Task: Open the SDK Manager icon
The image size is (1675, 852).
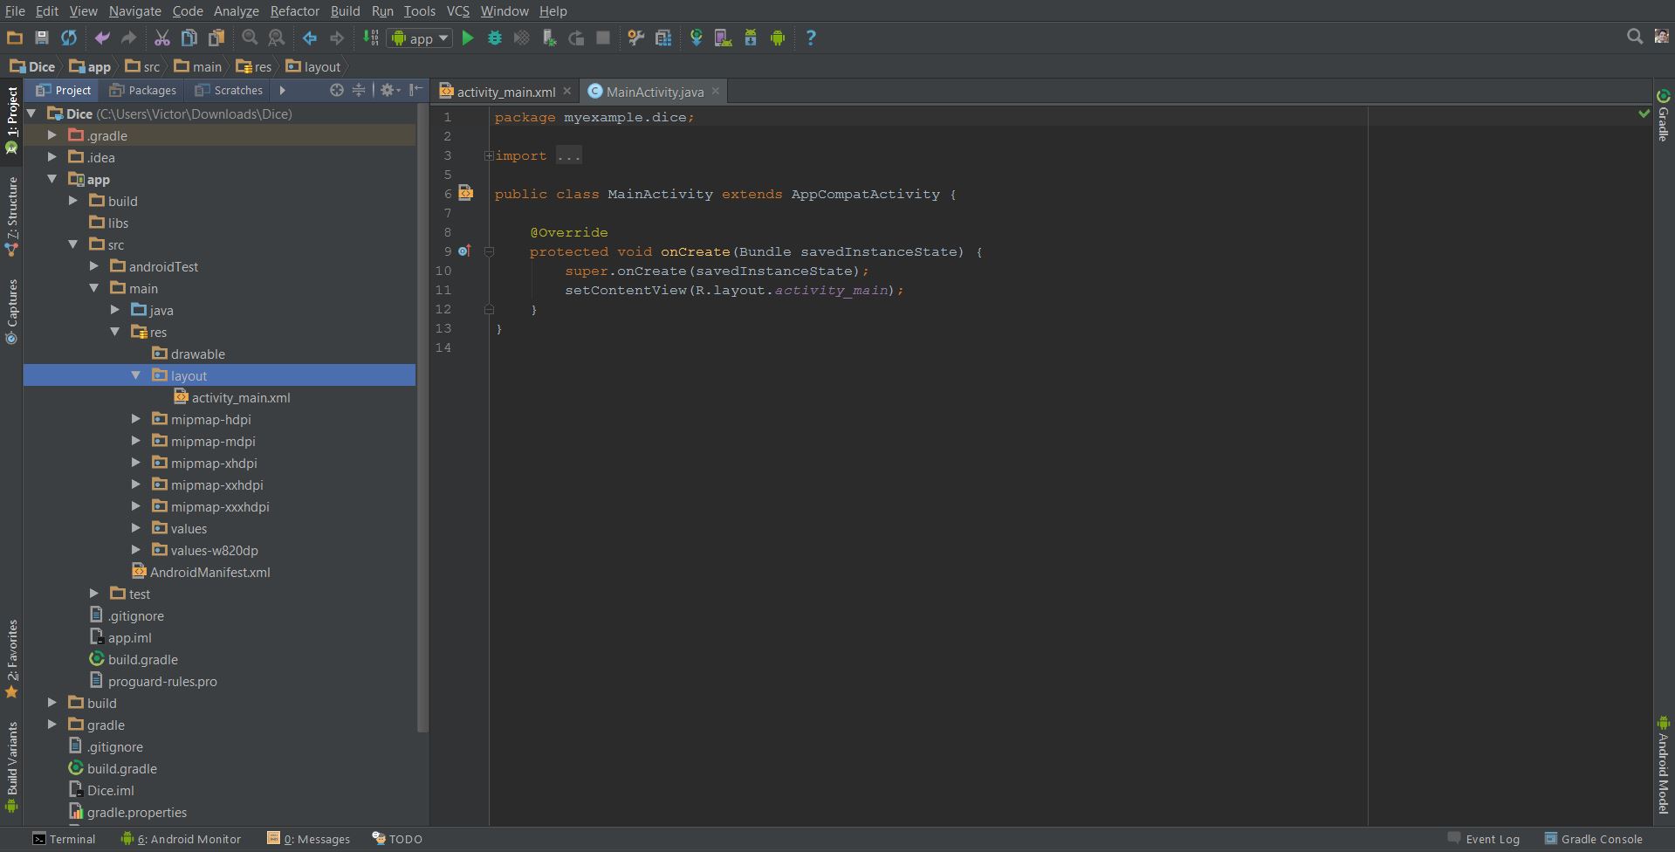Action: (751, 38)
